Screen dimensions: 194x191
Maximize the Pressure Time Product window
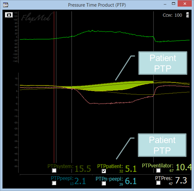(x=174, y=5)
